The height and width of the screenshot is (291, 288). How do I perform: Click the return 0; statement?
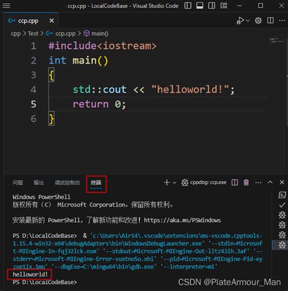point(99,104)
